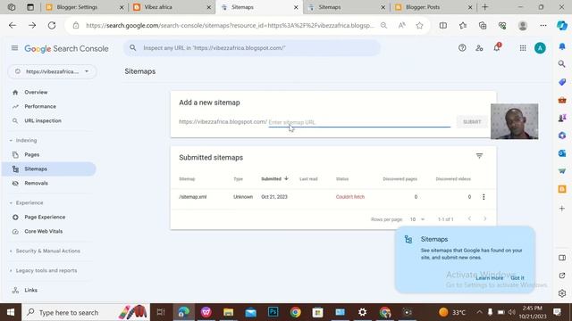
Task: Go to next page of sitemaps table
Action: pos(484,218)
